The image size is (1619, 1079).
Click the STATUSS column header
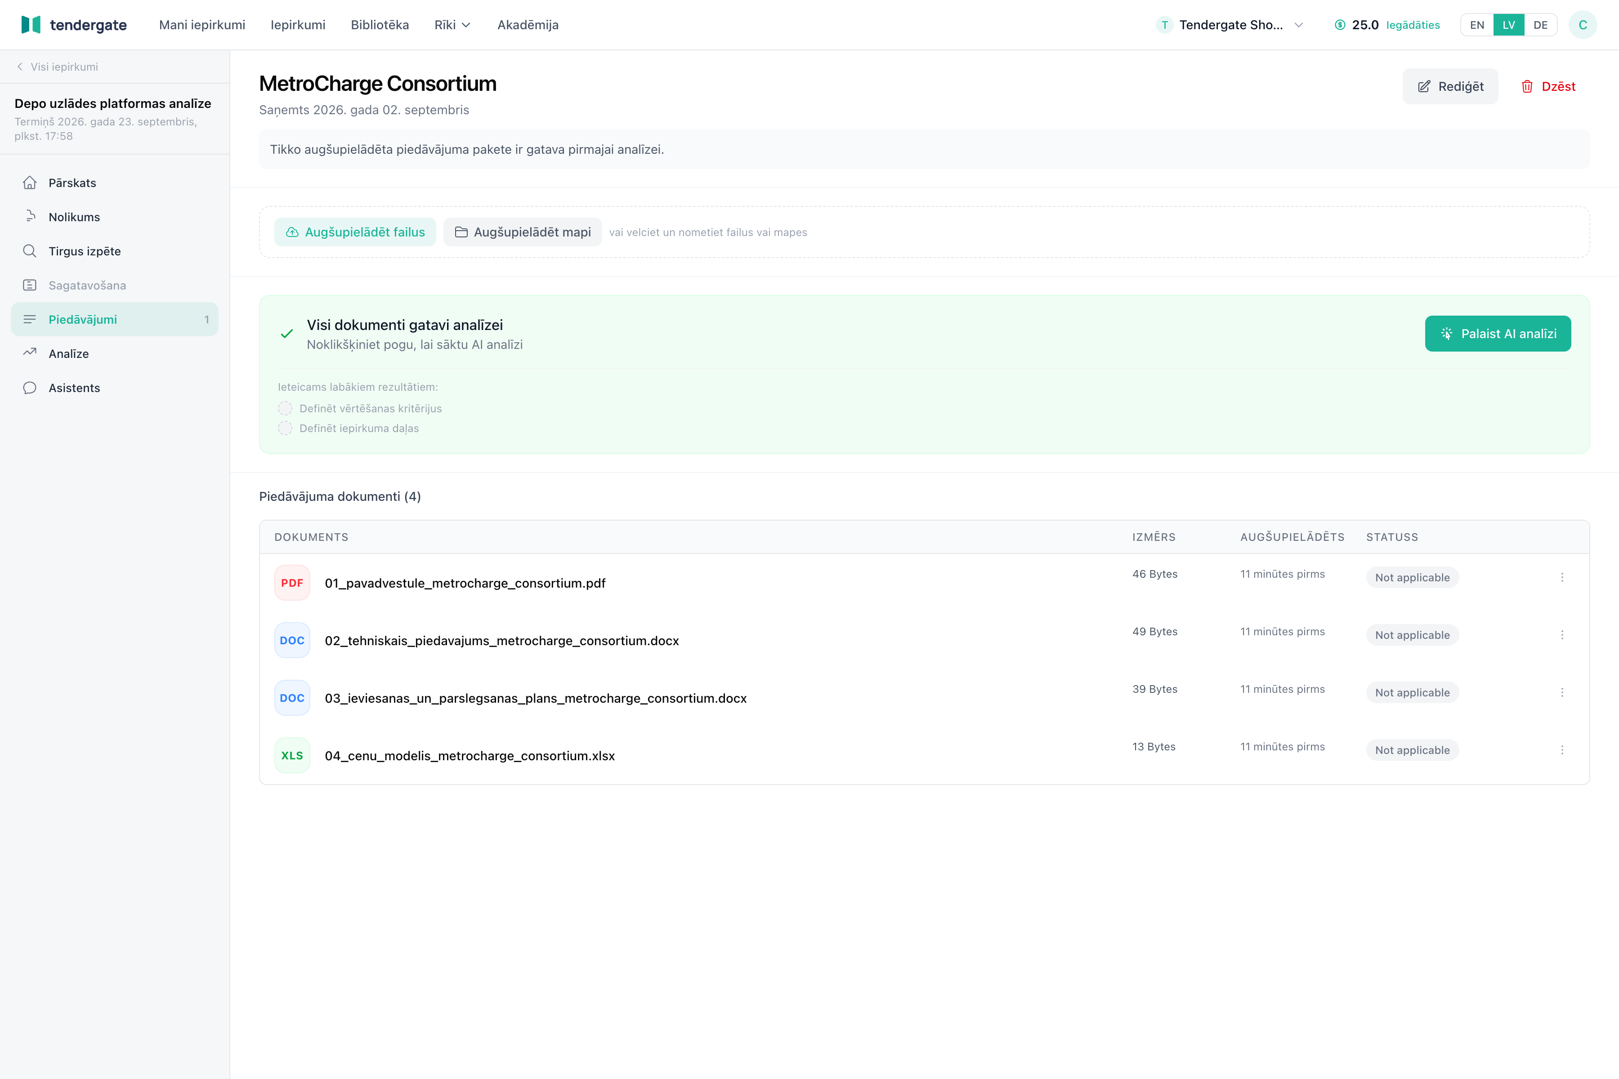tap(1392, 537)
